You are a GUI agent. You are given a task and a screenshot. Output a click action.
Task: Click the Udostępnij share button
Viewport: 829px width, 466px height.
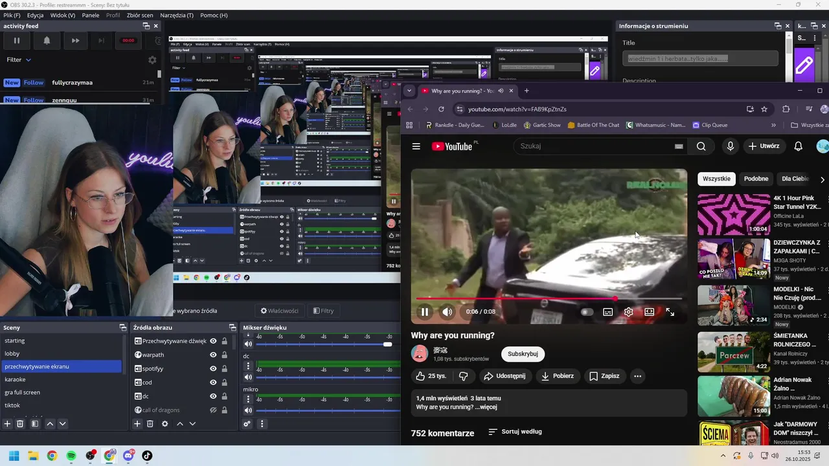tap(506, 376)
